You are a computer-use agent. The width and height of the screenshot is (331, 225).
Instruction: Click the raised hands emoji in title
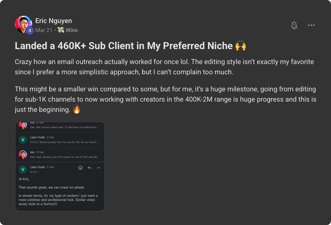pyautogui.click(x=240, y=46)
